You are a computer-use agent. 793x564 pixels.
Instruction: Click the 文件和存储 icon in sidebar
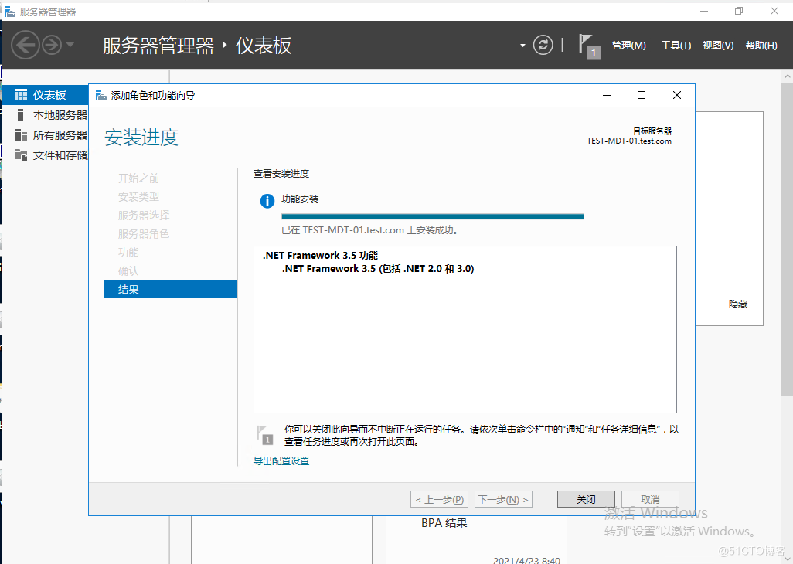21,155
